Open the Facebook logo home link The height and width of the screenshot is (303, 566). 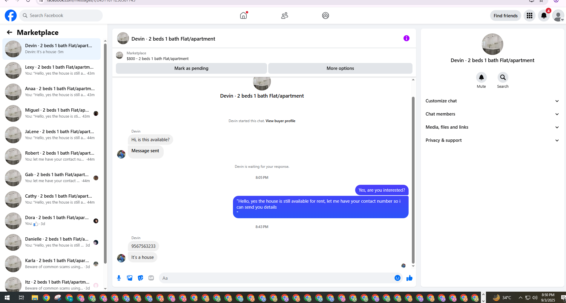(11, 16)
